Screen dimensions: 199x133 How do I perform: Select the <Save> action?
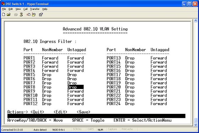84,112
